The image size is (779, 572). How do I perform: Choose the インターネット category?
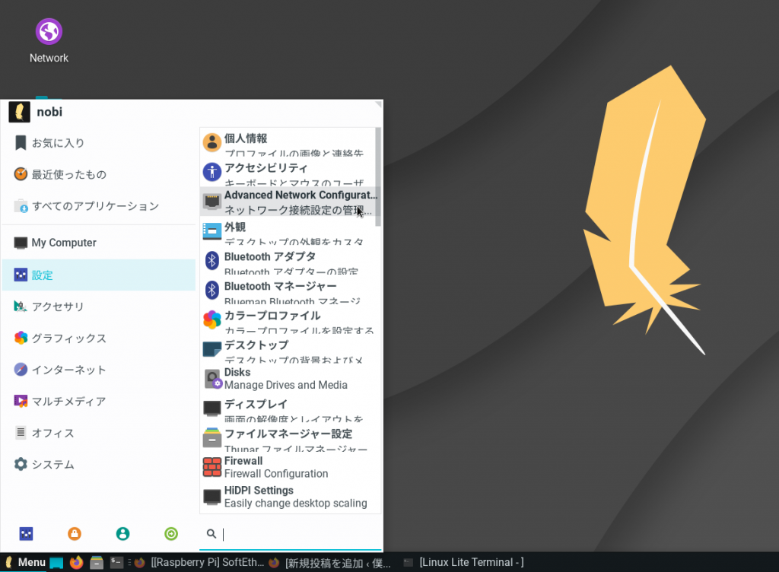[99, 370]
